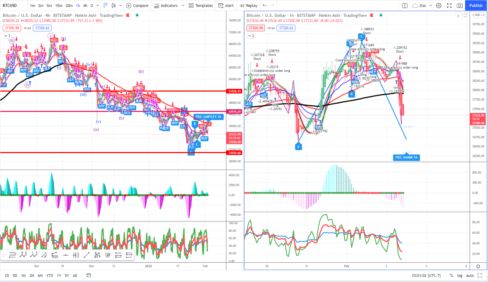Click the Publish button
The height and width of the screenshot is (282, 488).
coord(476,5)
